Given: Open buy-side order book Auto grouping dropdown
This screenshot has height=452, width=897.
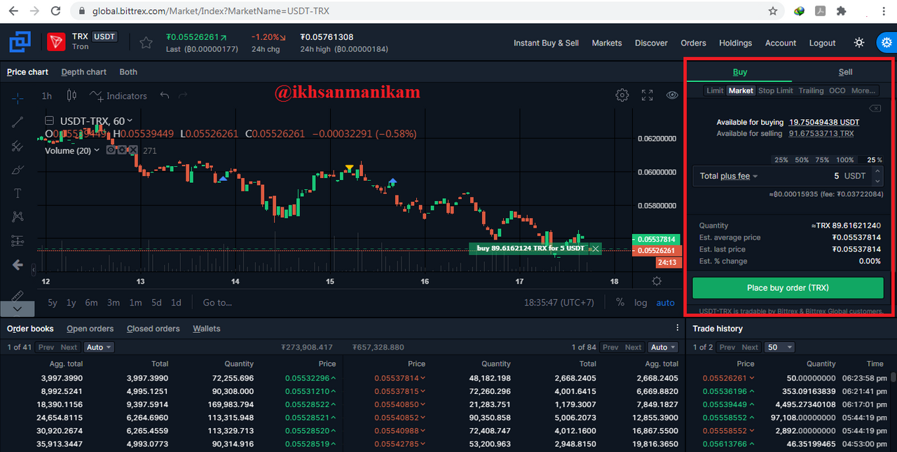Looking at the screenshot, I should pyautogui.click(x=99, y=347).
